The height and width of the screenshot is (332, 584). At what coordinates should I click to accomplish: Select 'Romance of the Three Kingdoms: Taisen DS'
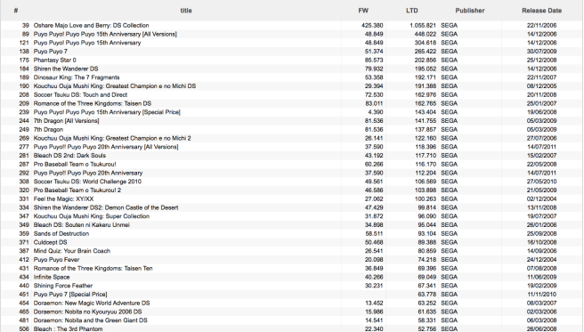[92, 103]
